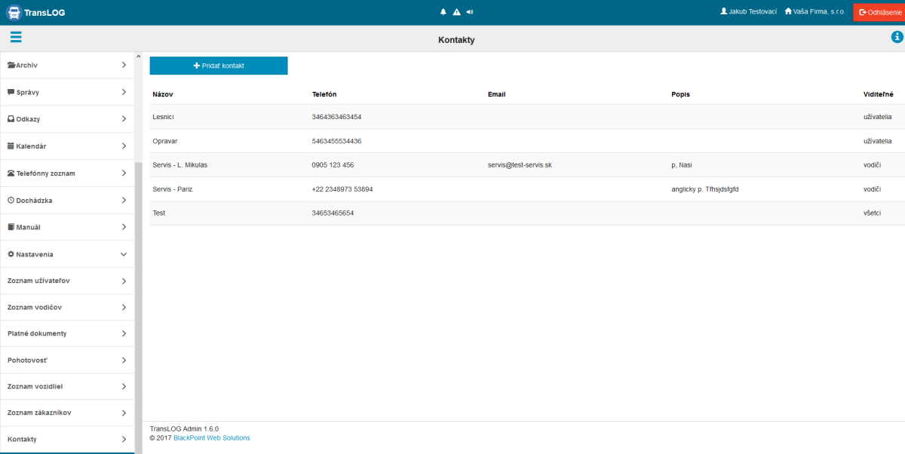This screenshot has width=905, height=454.
Task: Click the user profile Jakub Testovací
Action: (748, 12)
